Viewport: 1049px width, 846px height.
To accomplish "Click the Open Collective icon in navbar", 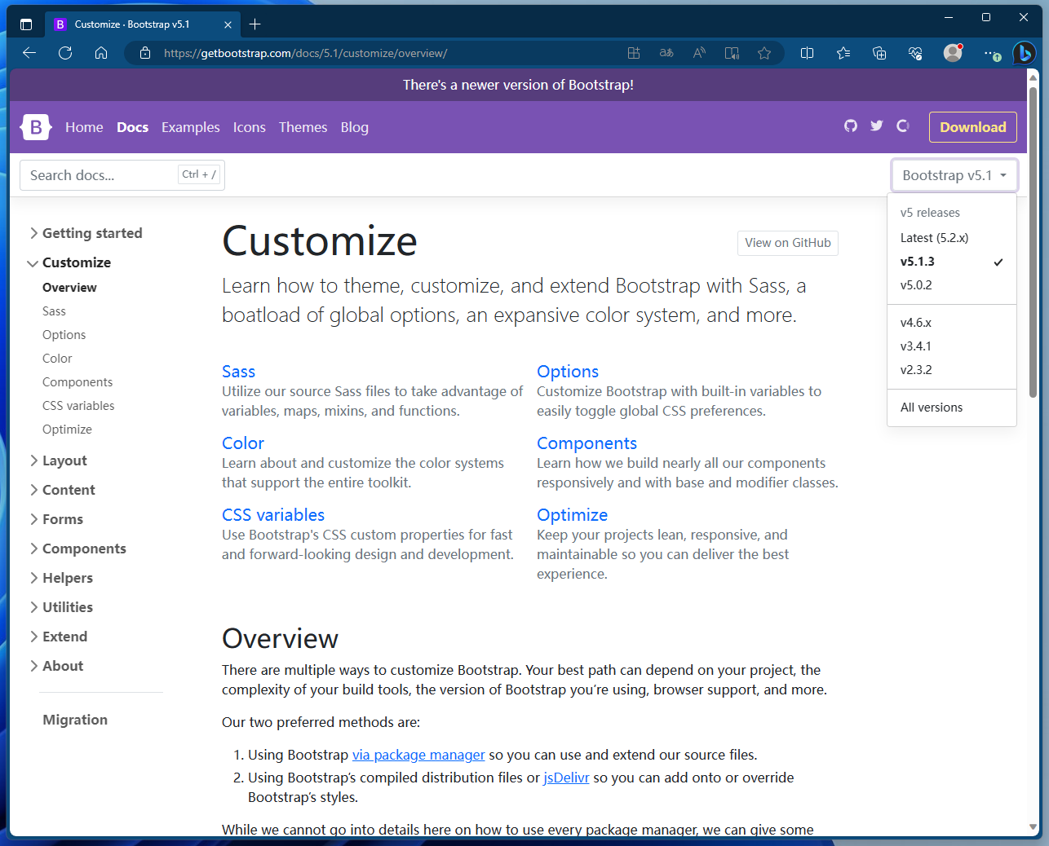I will tap(903, 126).
